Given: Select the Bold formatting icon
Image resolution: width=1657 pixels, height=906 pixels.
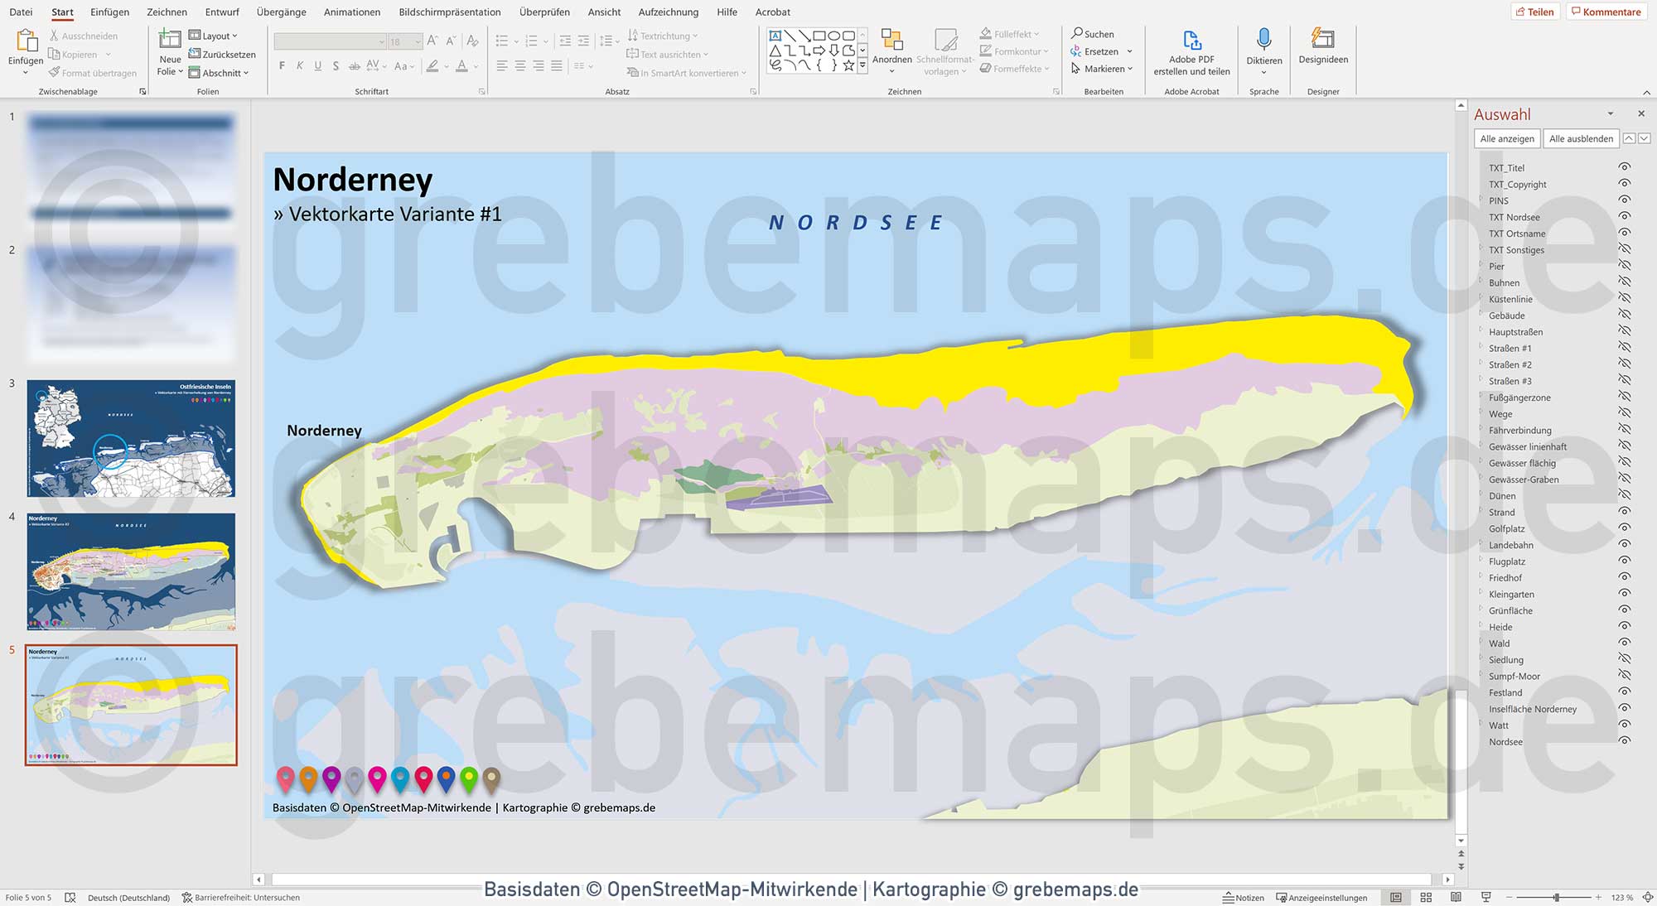Looking at the screenshot, I should pos(282,65).
